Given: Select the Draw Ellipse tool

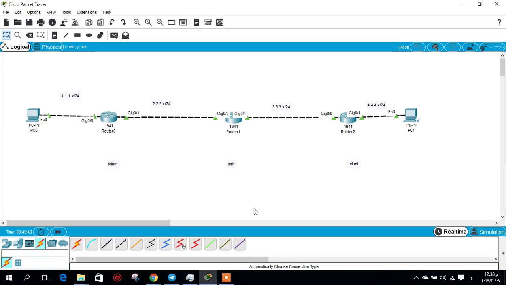Looking at the screenshot, I should click(89, 36).
